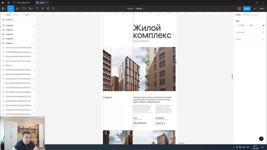The height and width of the screenshot is (150, 267).
Task: Open the Resources components tool
Action: pos(43,8)
